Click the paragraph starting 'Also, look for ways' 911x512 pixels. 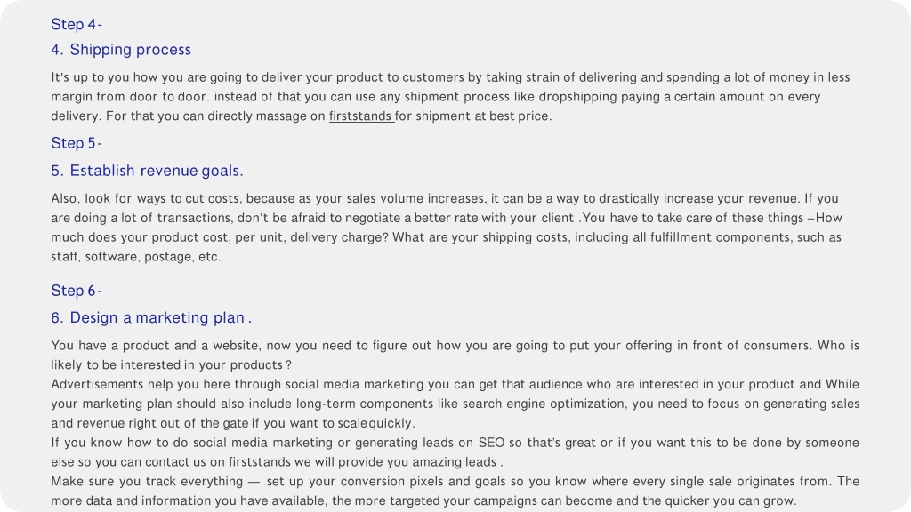447,228
